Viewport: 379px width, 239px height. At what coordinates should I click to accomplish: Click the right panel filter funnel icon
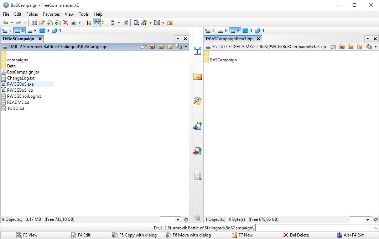tap(375, 220)
